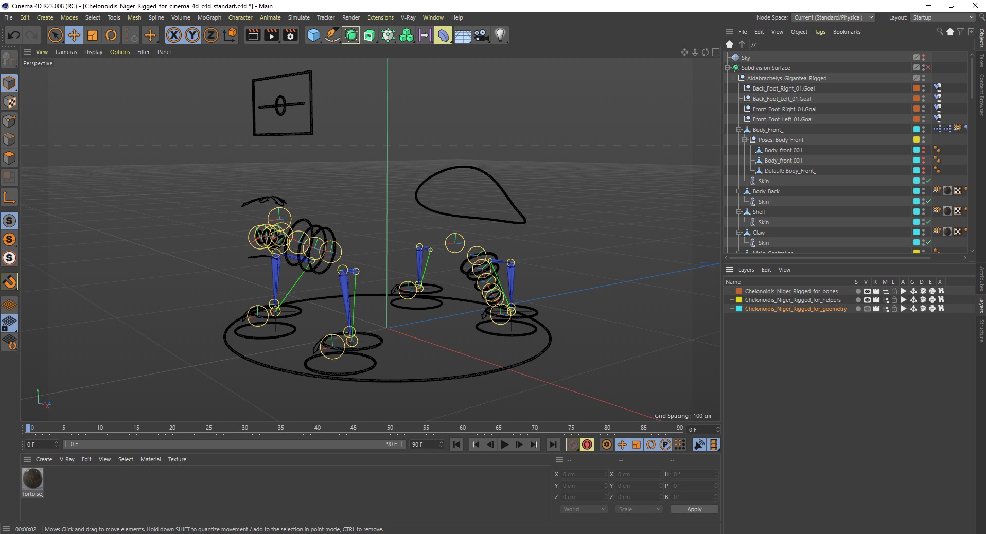Click the start frame 0 F field

coord(42,444)
